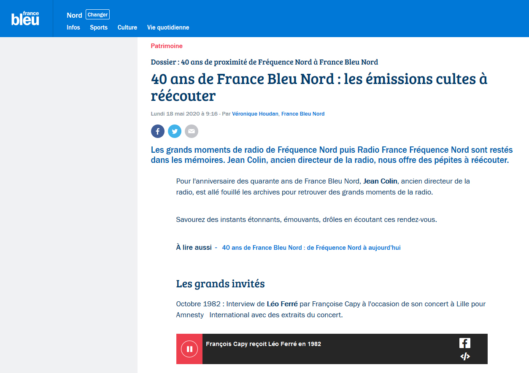The height and width of the screenshot is (373, 529).
Task: Click the article headline about émissions cultes
Action: 319,87
